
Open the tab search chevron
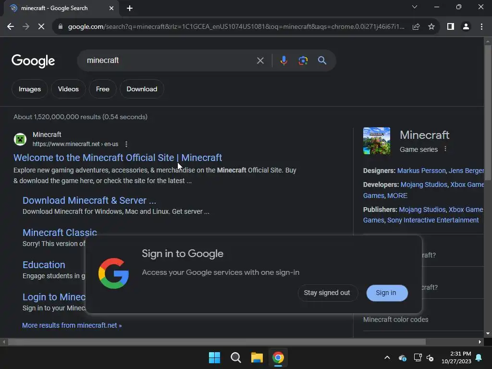(415, 7)
